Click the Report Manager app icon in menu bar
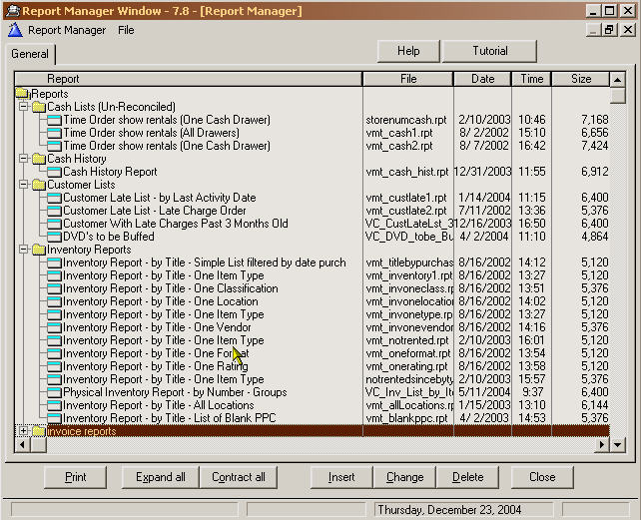Screen dimensions: 641x520 pos(15,30)
